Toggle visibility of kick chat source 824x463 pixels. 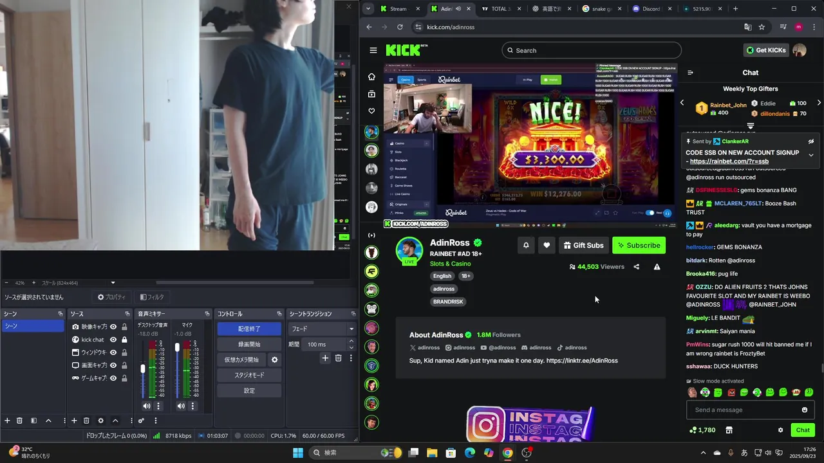(113, 340)
